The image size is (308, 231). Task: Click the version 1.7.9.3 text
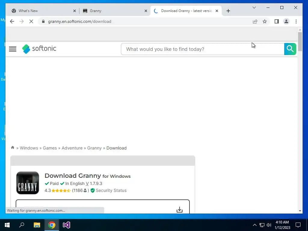click(96, 183)
